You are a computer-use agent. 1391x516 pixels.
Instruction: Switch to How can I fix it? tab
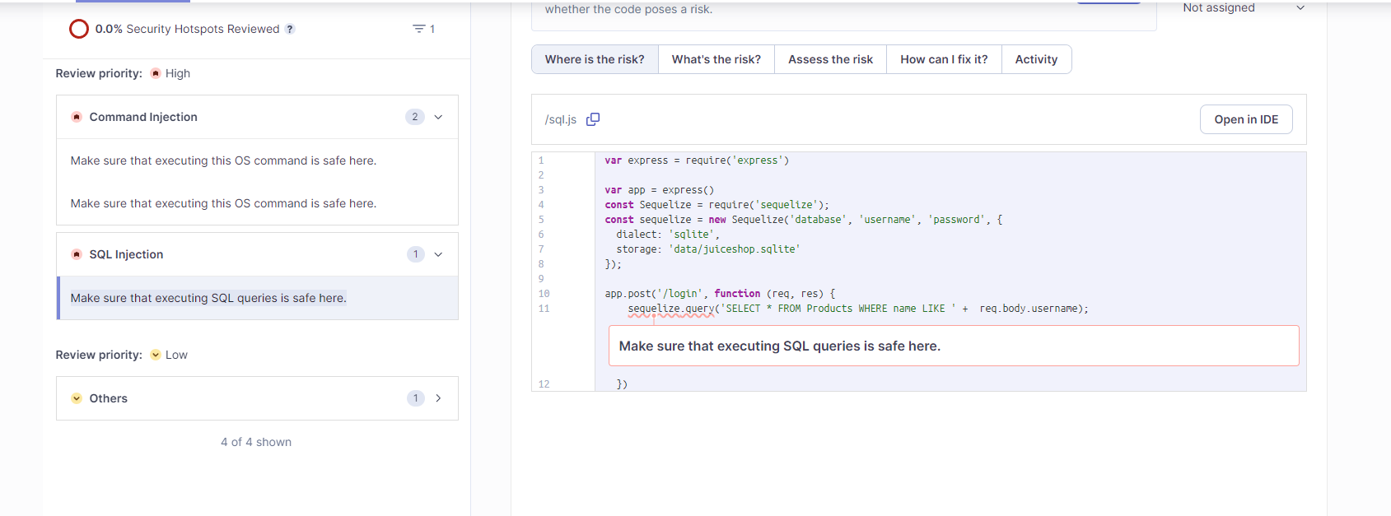tap(944, 59)
